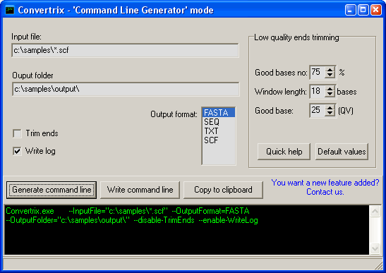Viewport: 386px width, 273px height.
Task: Restore Default values
Action: (342, 152)
